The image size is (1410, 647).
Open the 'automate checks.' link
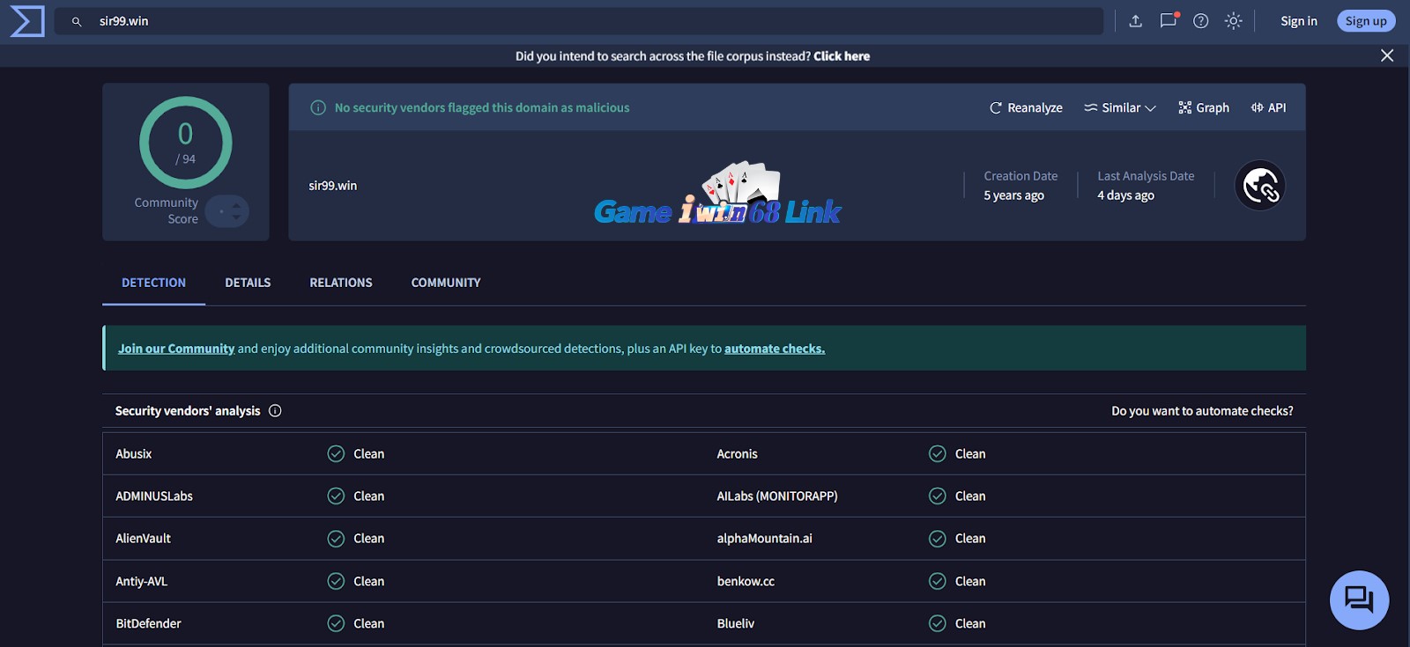pyautogui.click(x=775, y=349)
